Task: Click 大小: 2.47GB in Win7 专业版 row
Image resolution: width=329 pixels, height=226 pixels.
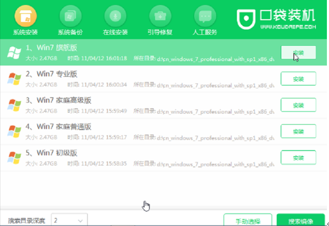Action: [42, 85]
